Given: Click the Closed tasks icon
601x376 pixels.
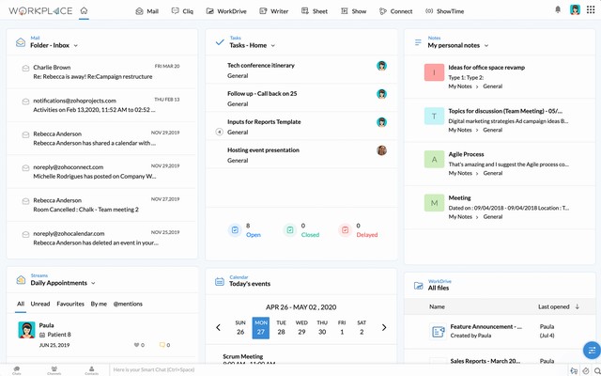Looking at the screenshot, I should coord(290,230).
